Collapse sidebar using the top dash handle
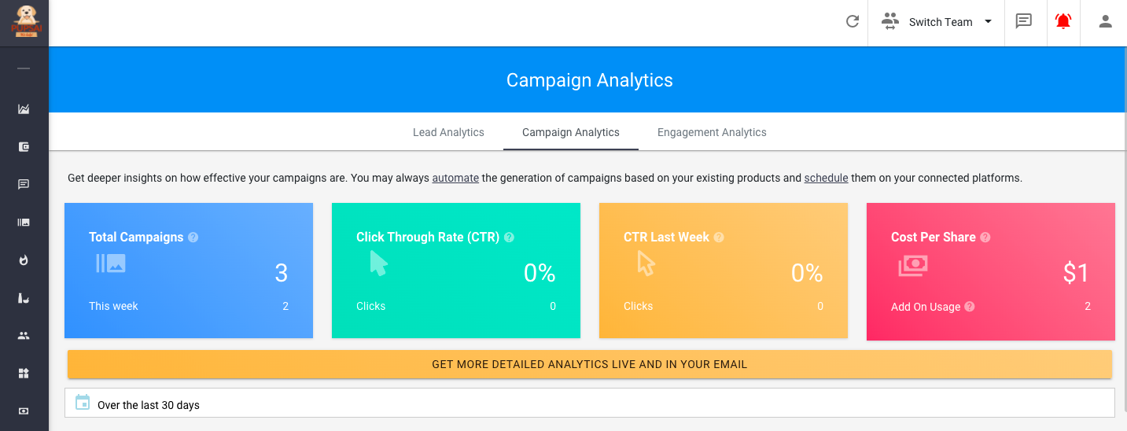 coord(24,69)
